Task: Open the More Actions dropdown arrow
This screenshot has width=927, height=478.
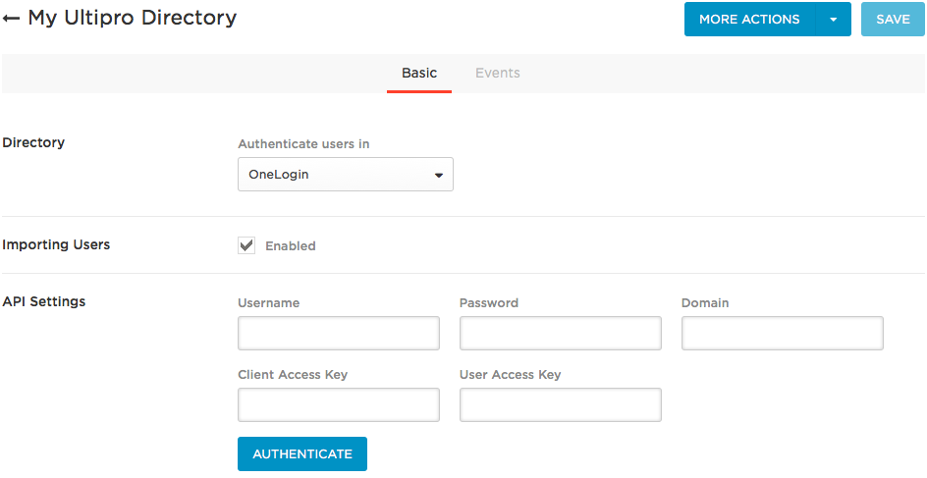Action: click(833, 20)
